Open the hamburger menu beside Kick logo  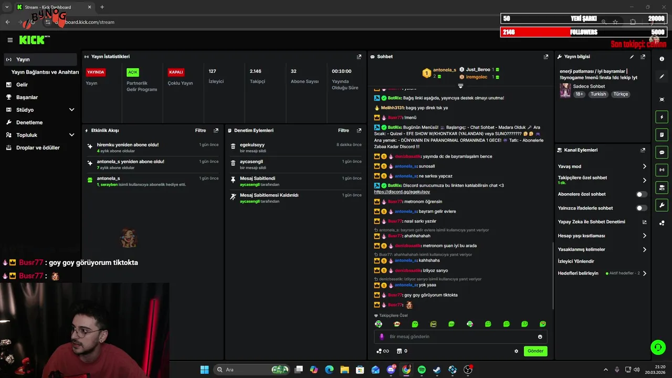[x=10, y=40]
